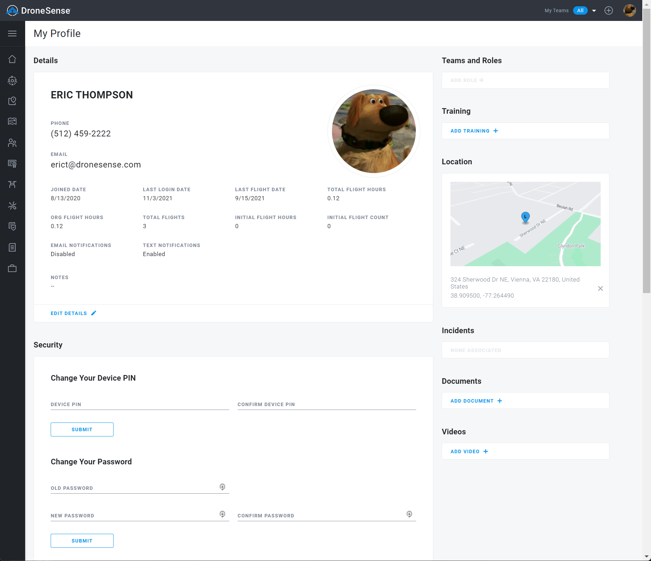Click the My Teams label
This screenshot has width=651, height=561.
557,10
